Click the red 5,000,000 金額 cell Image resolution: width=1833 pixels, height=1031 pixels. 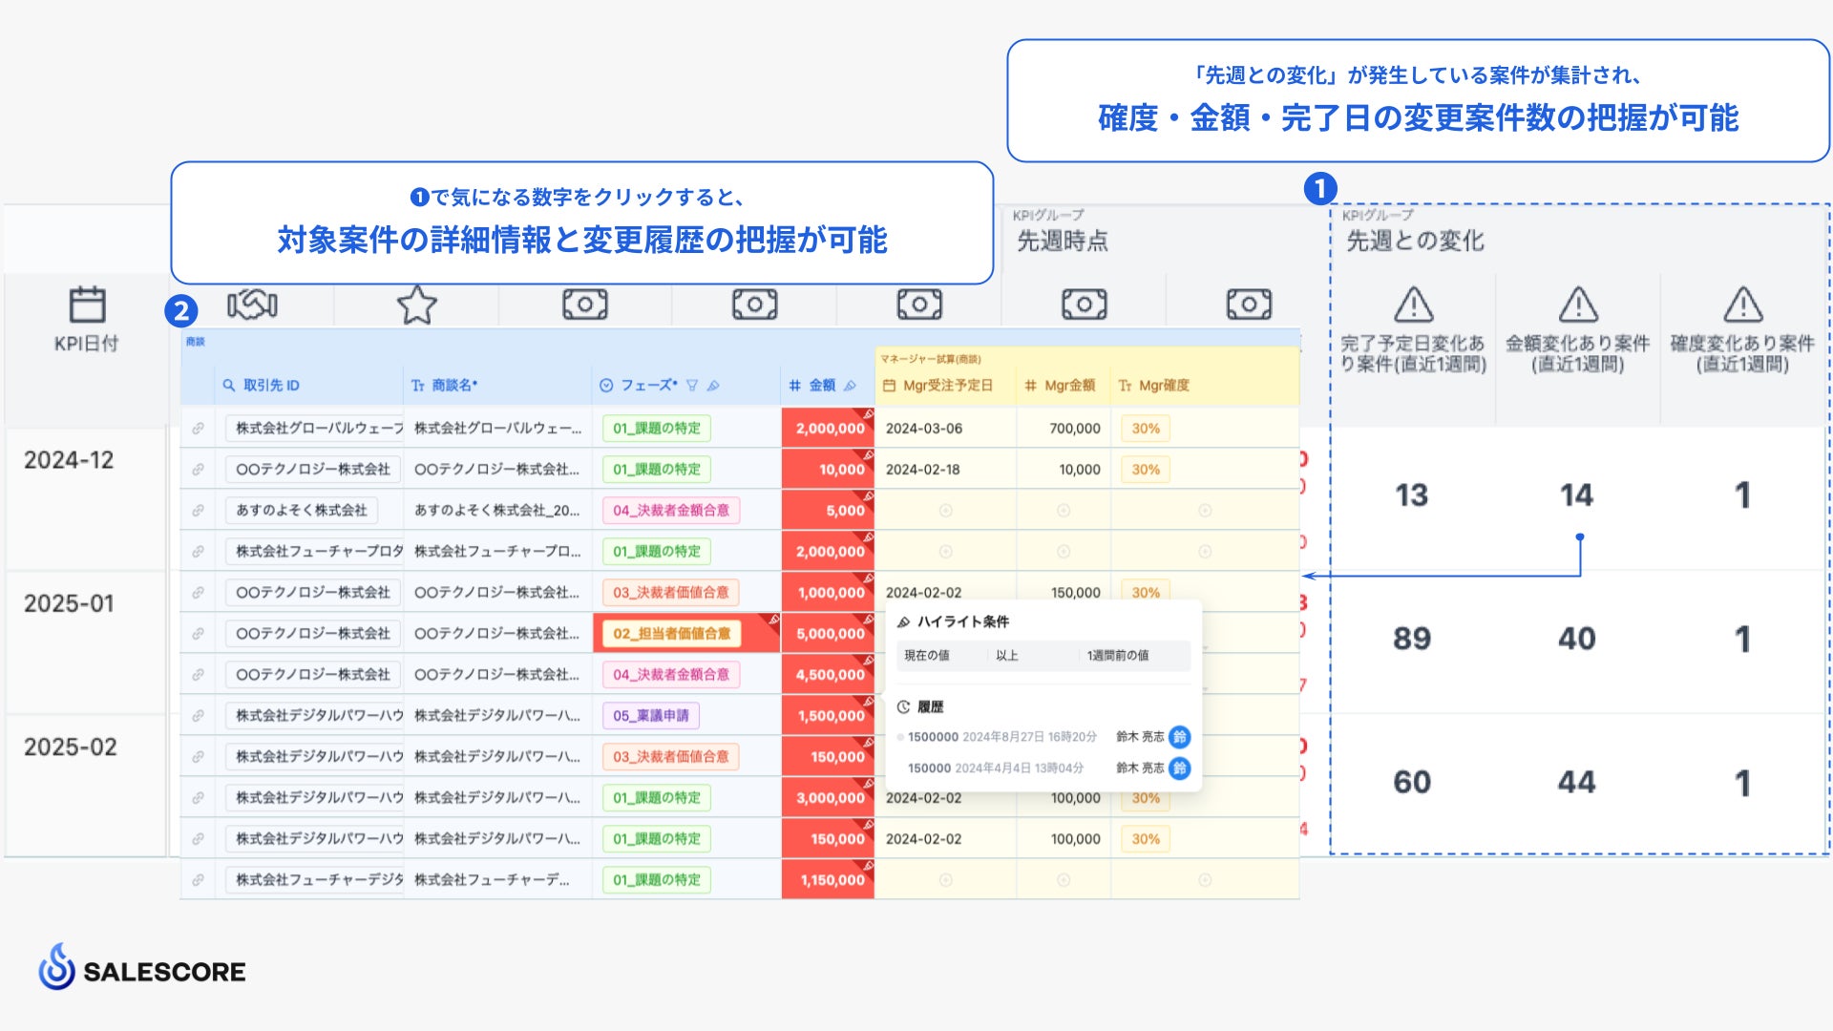coord(830,634)
